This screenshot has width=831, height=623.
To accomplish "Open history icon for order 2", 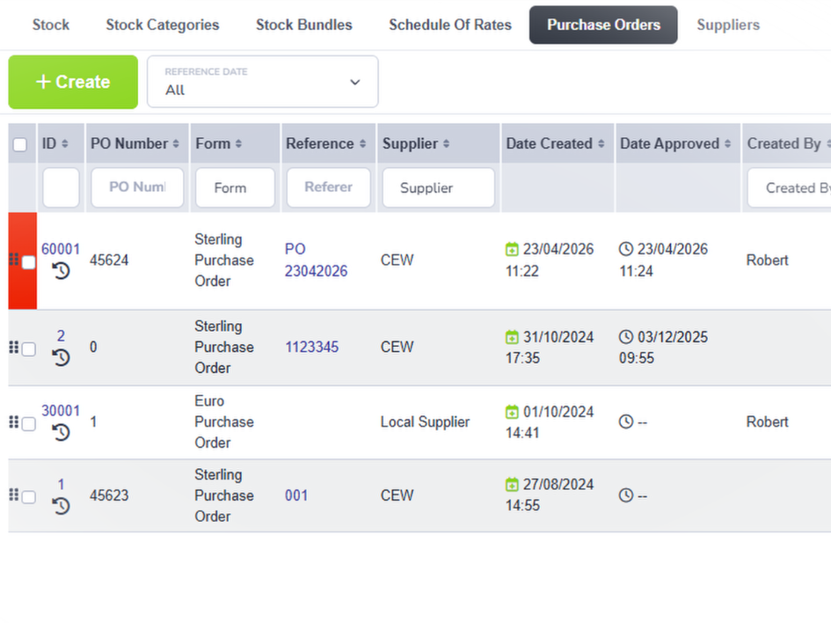I will point(61,358).
